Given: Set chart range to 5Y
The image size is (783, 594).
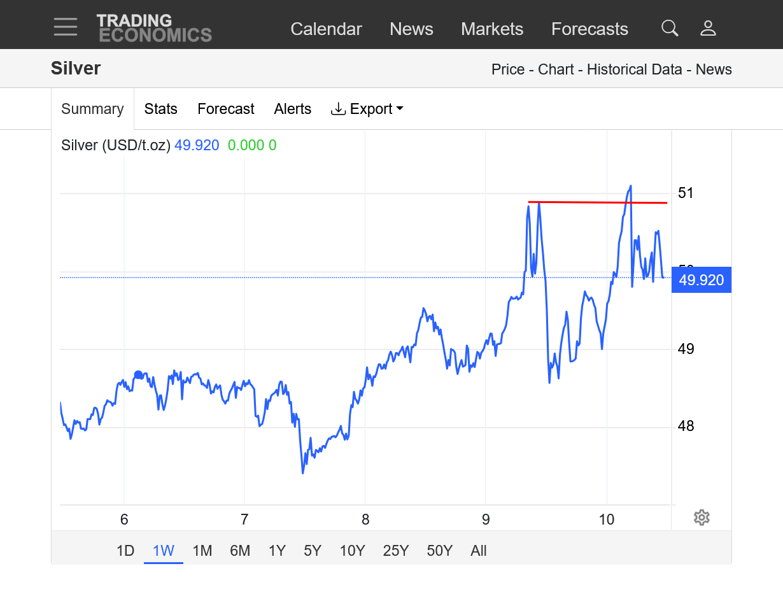Looking at the screenshot, I should pyautogui.click(x=313, y=551).
